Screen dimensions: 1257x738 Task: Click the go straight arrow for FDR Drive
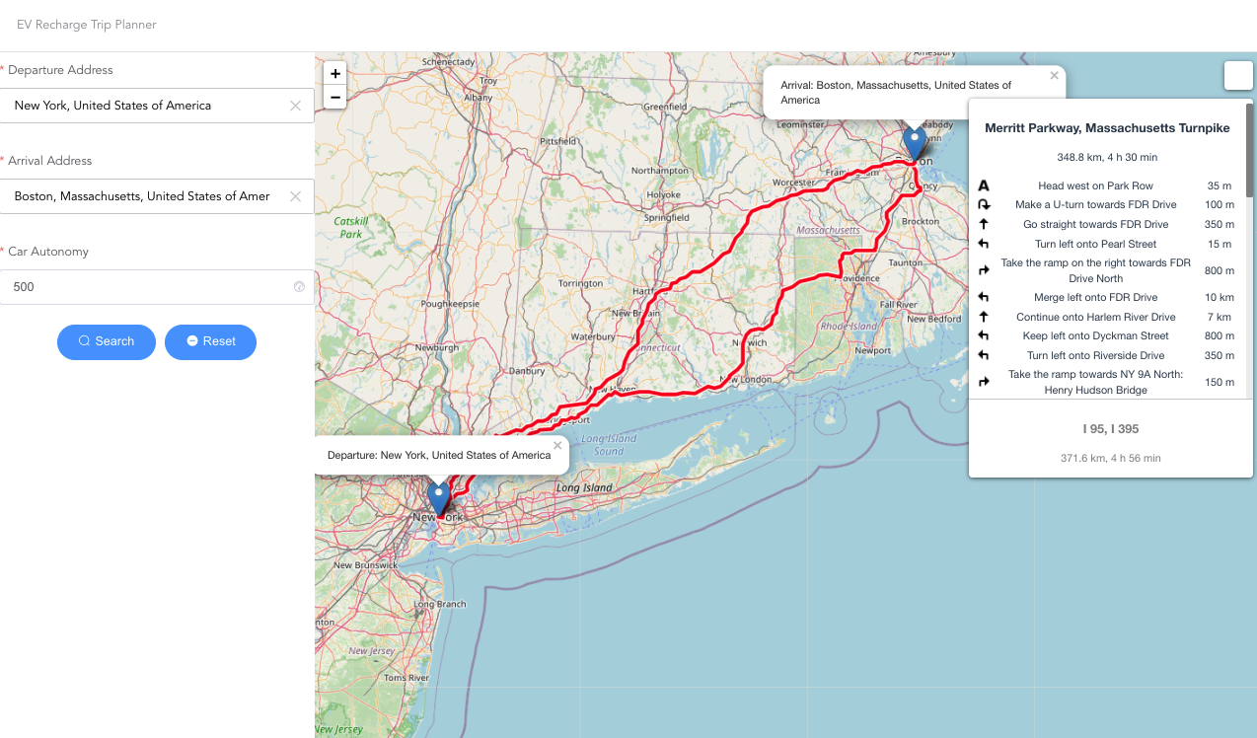(x=984, y=224)
